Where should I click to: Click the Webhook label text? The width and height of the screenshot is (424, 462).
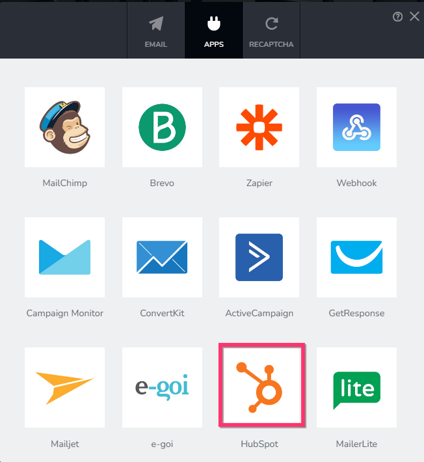pos(356,183)
